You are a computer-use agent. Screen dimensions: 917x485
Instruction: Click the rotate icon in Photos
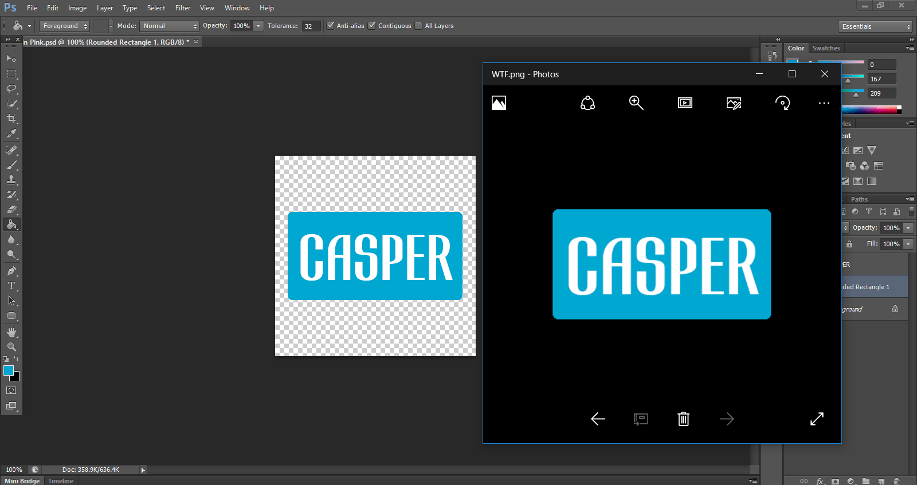[x=782, y=103]
